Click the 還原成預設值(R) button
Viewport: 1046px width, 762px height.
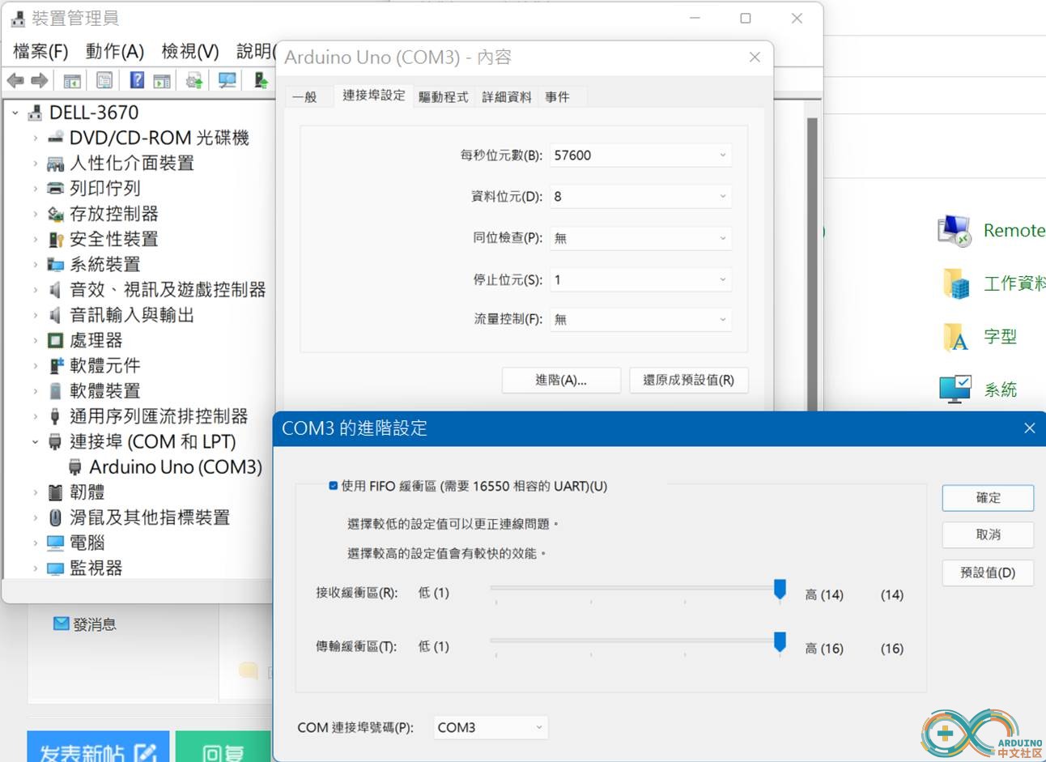pos(689,380)
